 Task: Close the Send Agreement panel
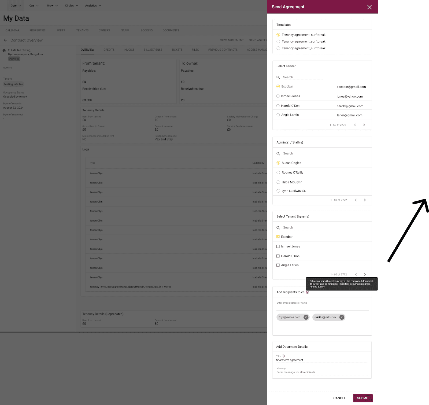pos(369,7)
